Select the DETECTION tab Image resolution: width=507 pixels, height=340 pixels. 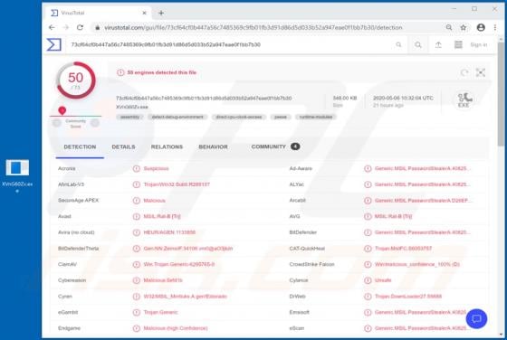point(80,146)
